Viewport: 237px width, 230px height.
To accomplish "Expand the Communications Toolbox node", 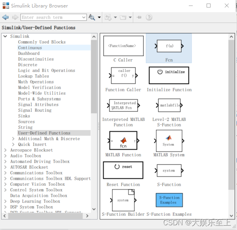I will [5, 173].
